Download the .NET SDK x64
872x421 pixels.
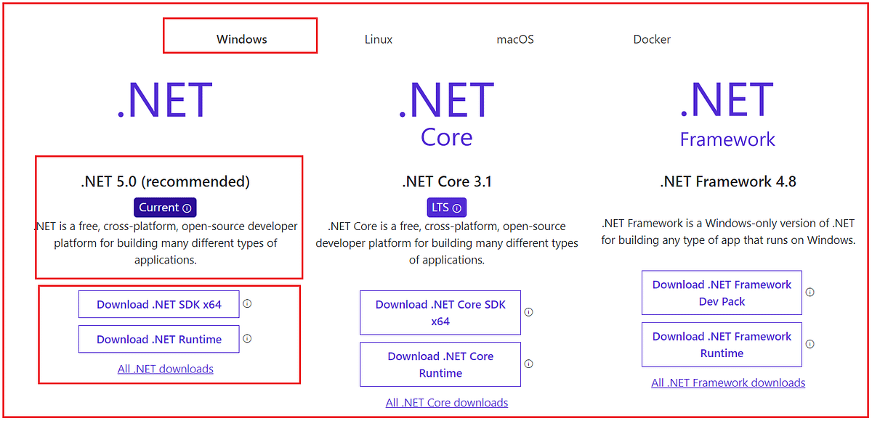pos(158,304)
